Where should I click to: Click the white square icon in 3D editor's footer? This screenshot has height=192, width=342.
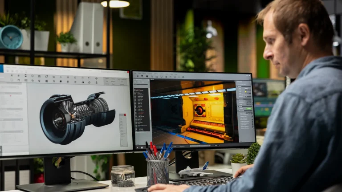click(142, 147)
